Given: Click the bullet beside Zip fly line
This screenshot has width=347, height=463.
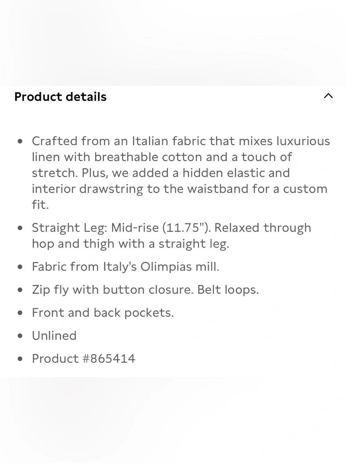Looking at the screenshot, I should pos(20,290).
